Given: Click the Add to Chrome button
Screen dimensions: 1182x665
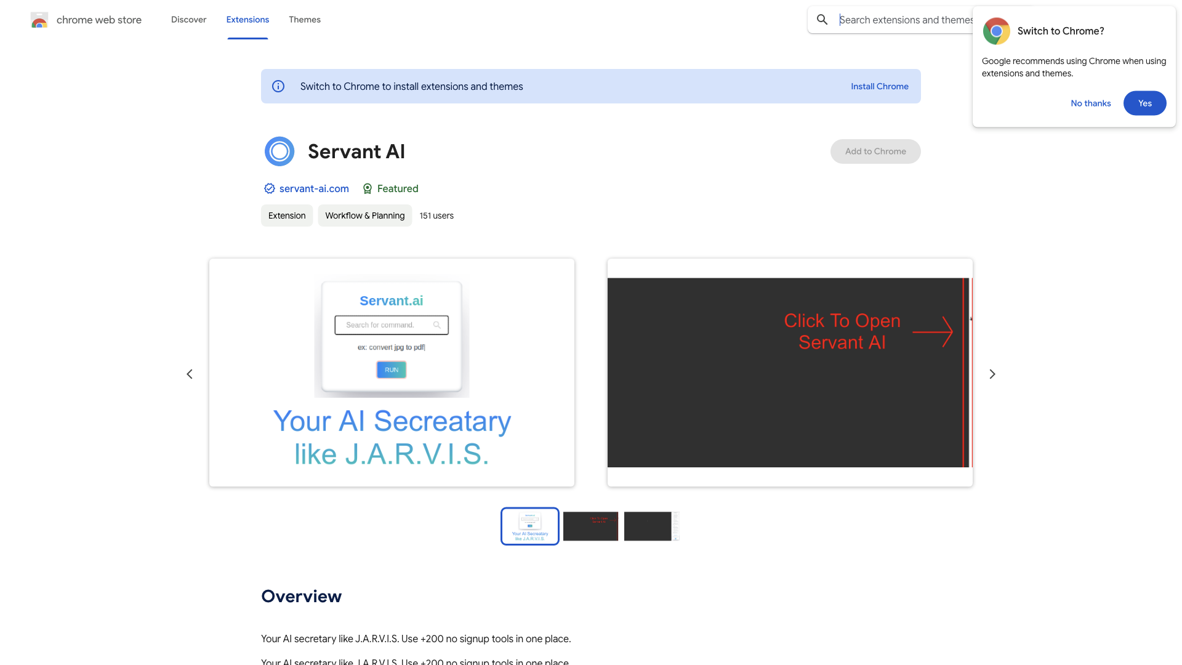Looking at the screenshot, I should coord(875,151).
